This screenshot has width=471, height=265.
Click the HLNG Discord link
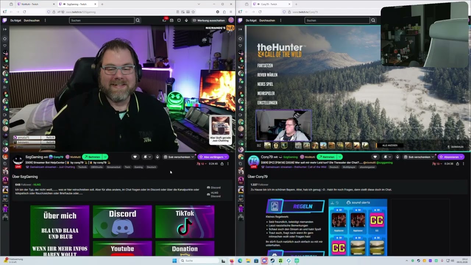coord(214,195)
